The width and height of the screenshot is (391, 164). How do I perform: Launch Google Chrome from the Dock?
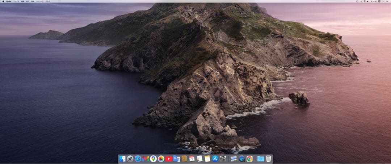coord(249,159)
